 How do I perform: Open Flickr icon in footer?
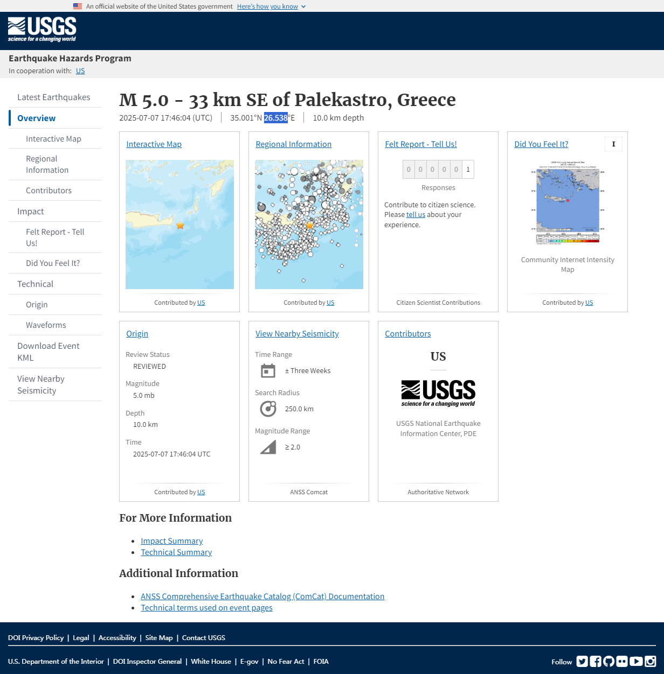pyautogui.click(x=622, y=662)
